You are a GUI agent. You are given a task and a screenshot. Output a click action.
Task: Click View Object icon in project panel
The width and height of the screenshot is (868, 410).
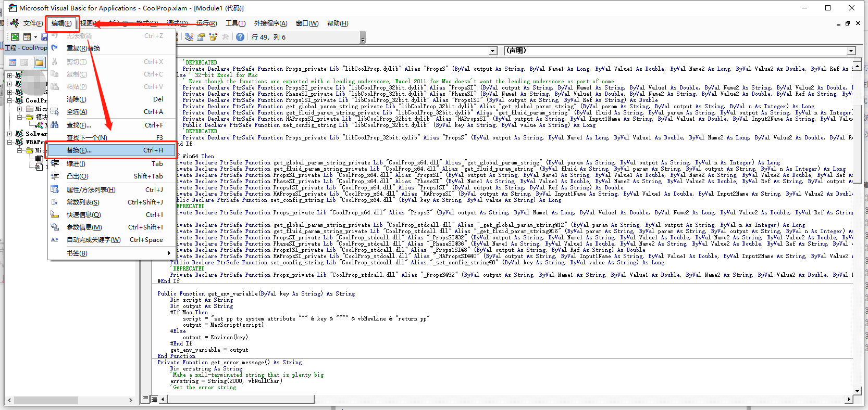(x=24, y=62)
